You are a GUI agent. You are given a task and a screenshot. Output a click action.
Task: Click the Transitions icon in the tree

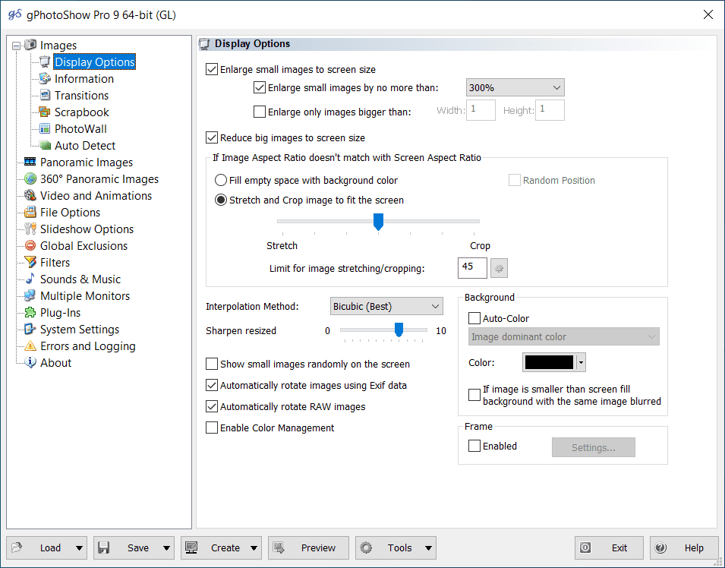point(45,95)
